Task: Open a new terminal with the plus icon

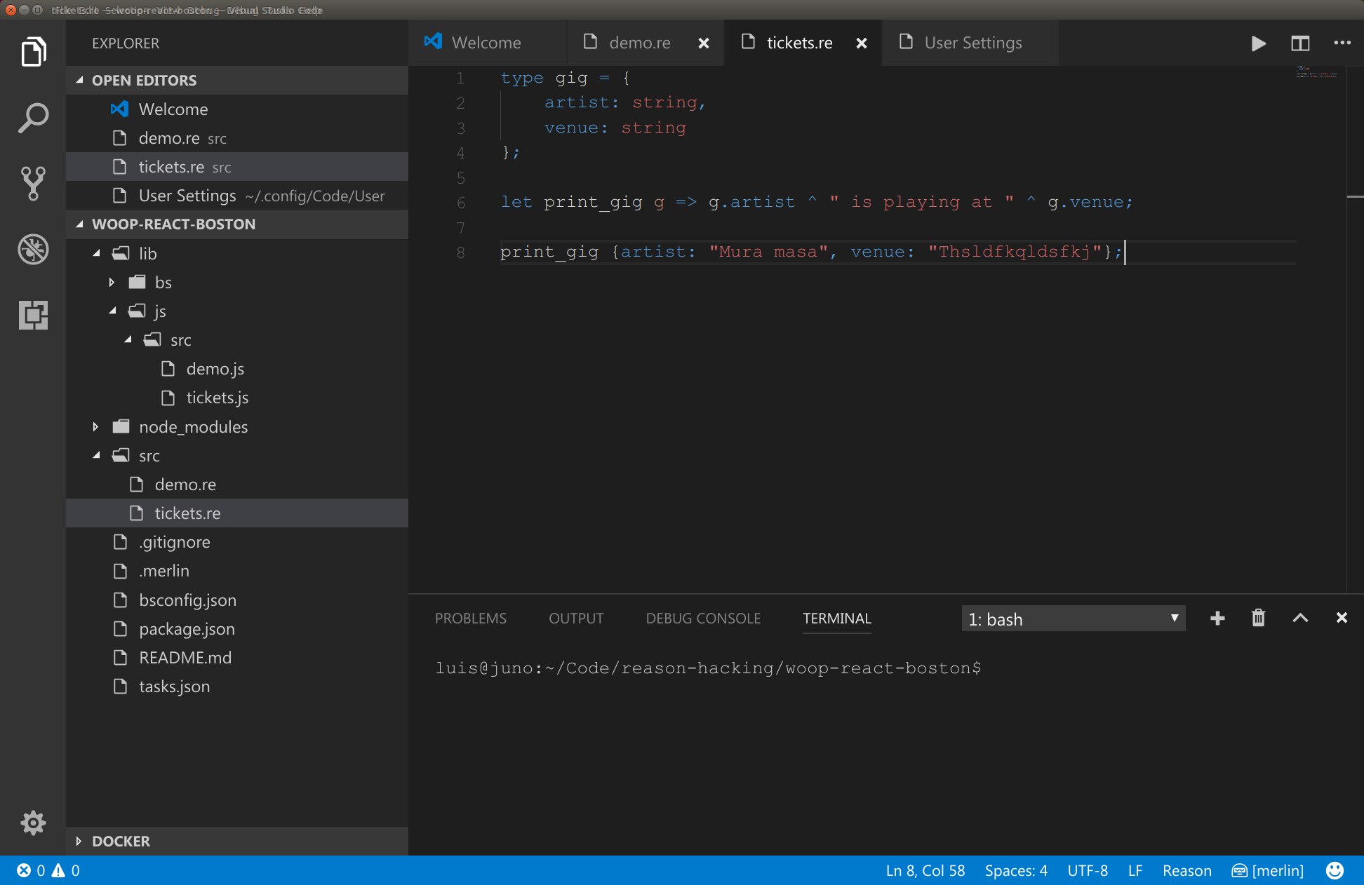Action: point(1217,618)
